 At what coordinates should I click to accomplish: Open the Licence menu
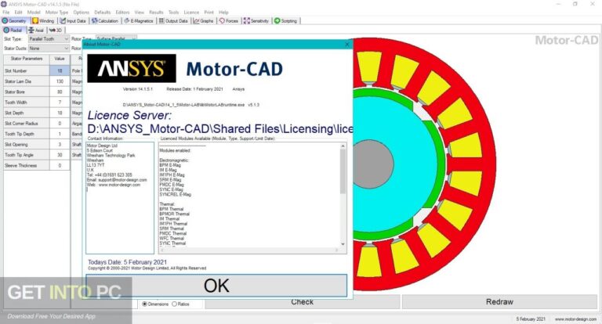coord(191,13)
